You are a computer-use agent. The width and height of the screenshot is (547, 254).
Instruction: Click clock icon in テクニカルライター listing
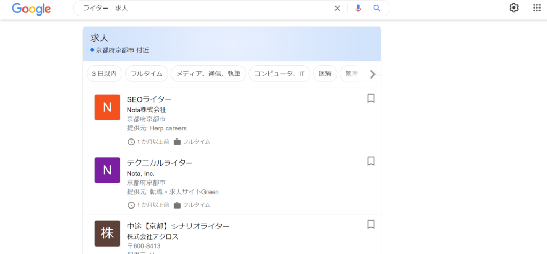(x=131, y=205)
